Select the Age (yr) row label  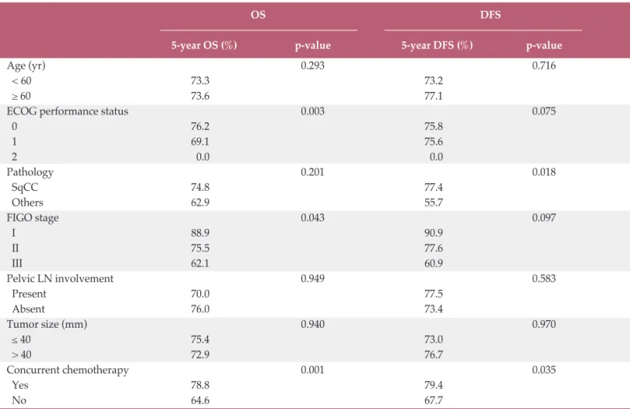tap(26, 66)
